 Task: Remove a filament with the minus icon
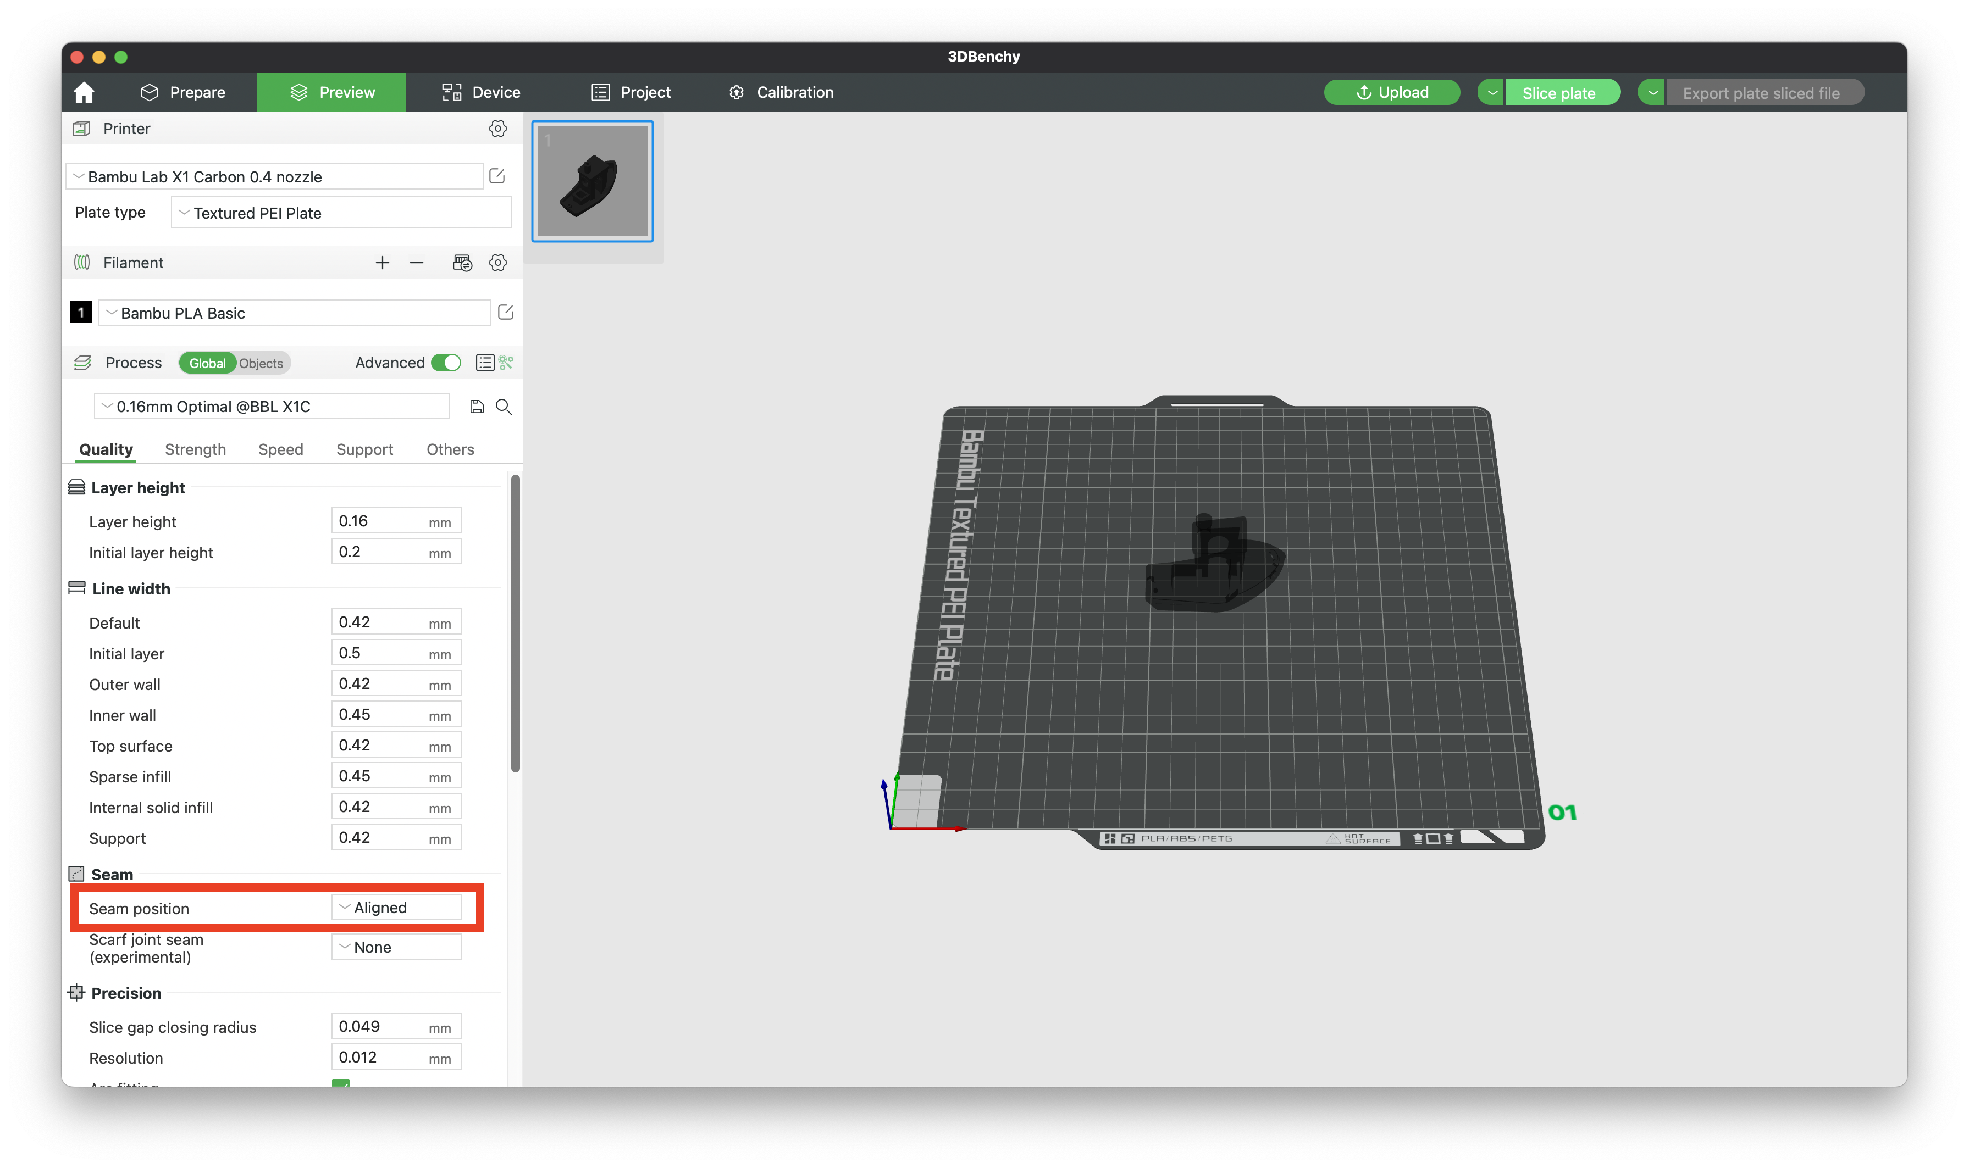417,263
